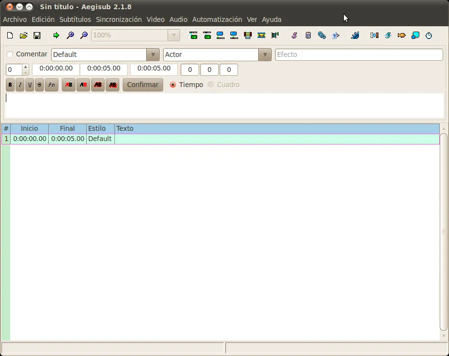Screen dimensions: 449x356
Task: Open the Subtítulos menu
Action: click(x=75, y=19)
